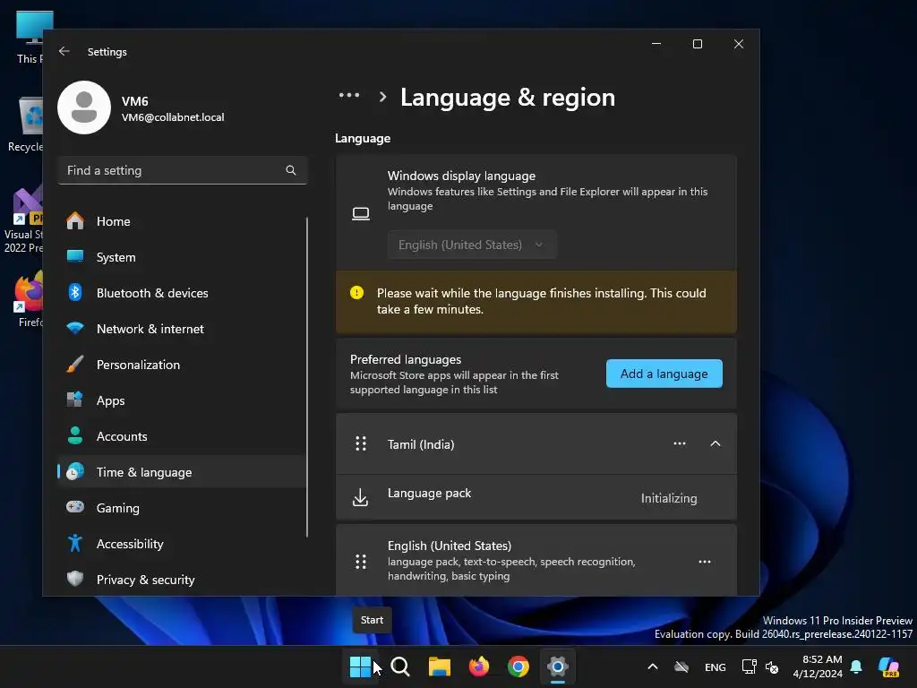
Task: Click the Privacy shield icon
Action: coord(75,579)
